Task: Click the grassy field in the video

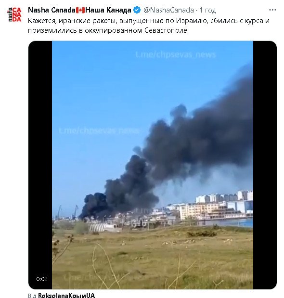Action: (153, 259)
